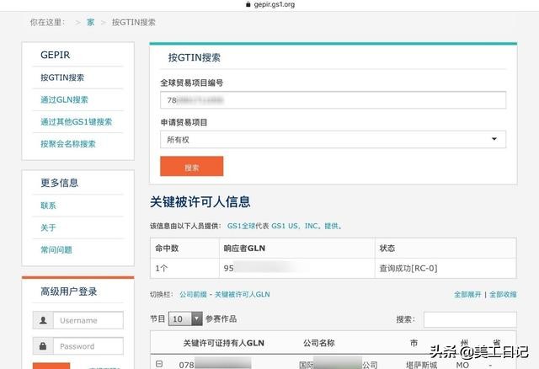Open the entries-per-page 10 dropdown

(x=185, y=318)
